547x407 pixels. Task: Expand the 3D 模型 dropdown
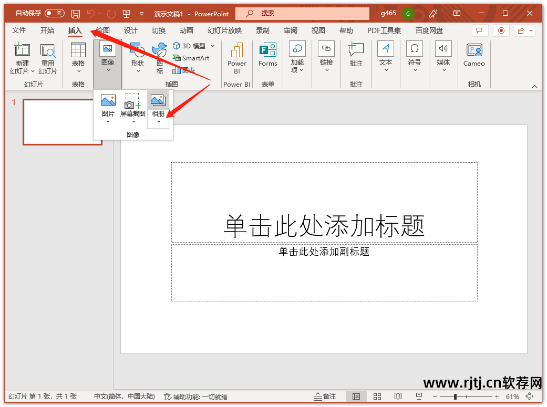click(213, 45)
